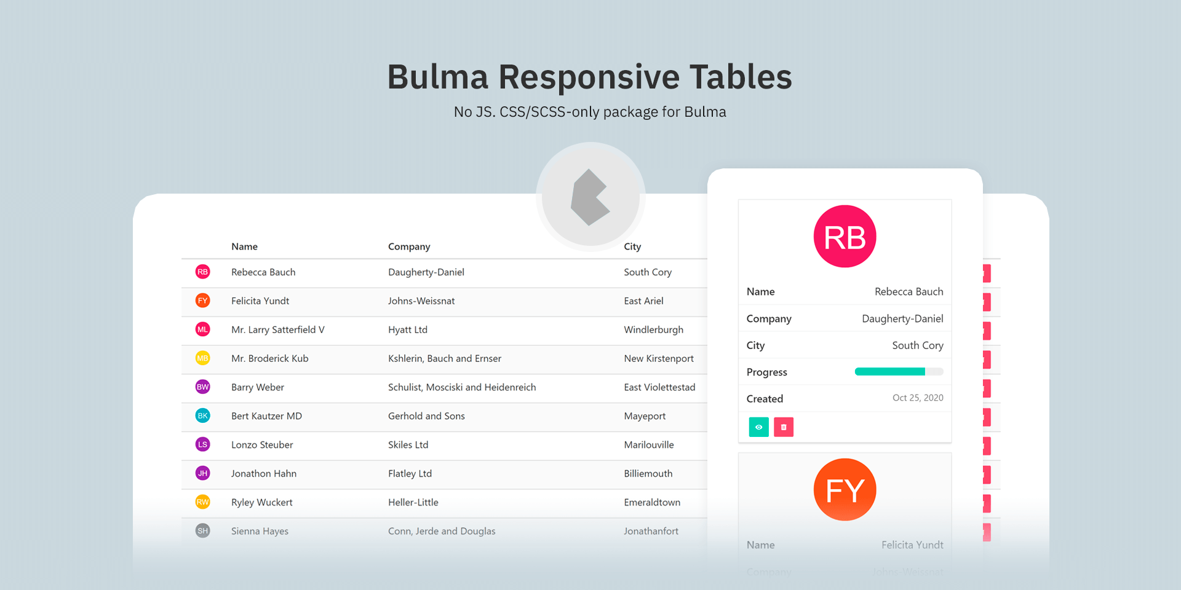The width and height of the screenshot is (1181, 590).
Task: Click the RW avatar in Ryley Wuckert row
Action: [202, 502]
